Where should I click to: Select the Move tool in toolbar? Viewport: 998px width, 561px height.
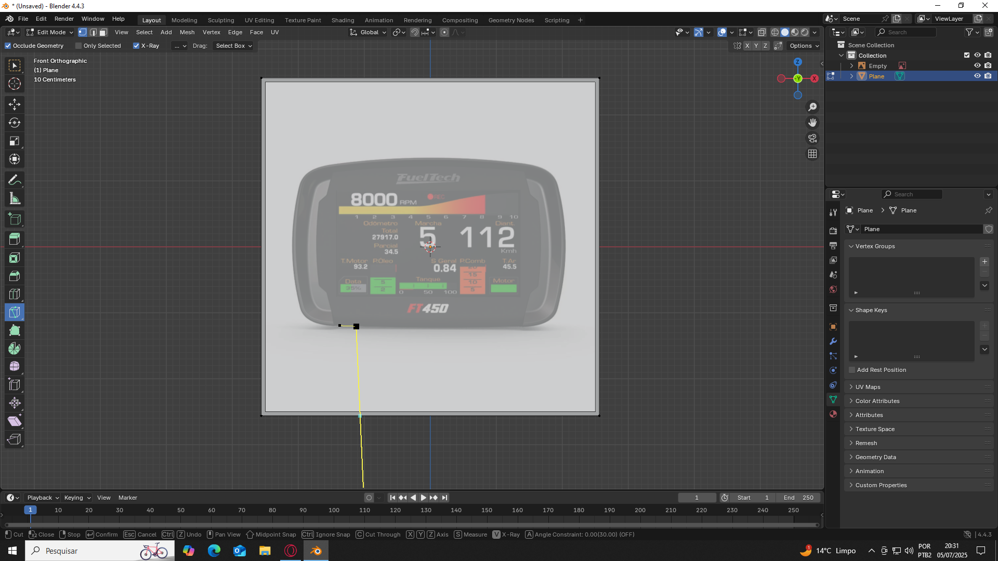15,104
